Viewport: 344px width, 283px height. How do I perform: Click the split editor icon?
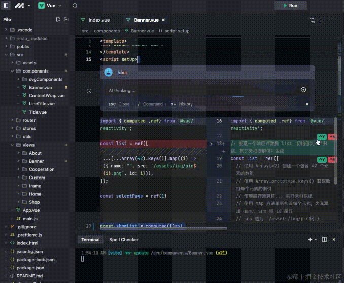[322, 20]
